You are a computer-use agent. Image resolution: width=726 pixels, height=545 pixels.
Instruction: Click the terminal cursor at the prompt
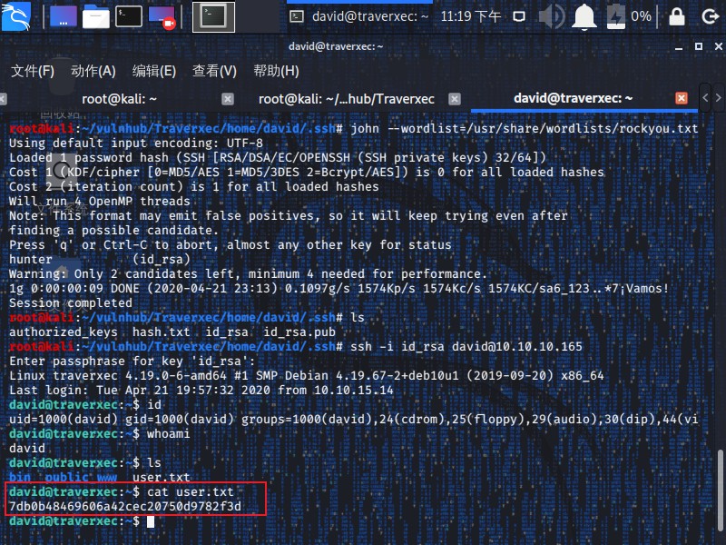(x=151, y=520)
